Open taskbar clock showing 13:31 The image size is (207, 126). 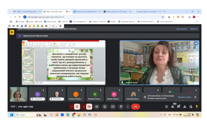point(187,115)
